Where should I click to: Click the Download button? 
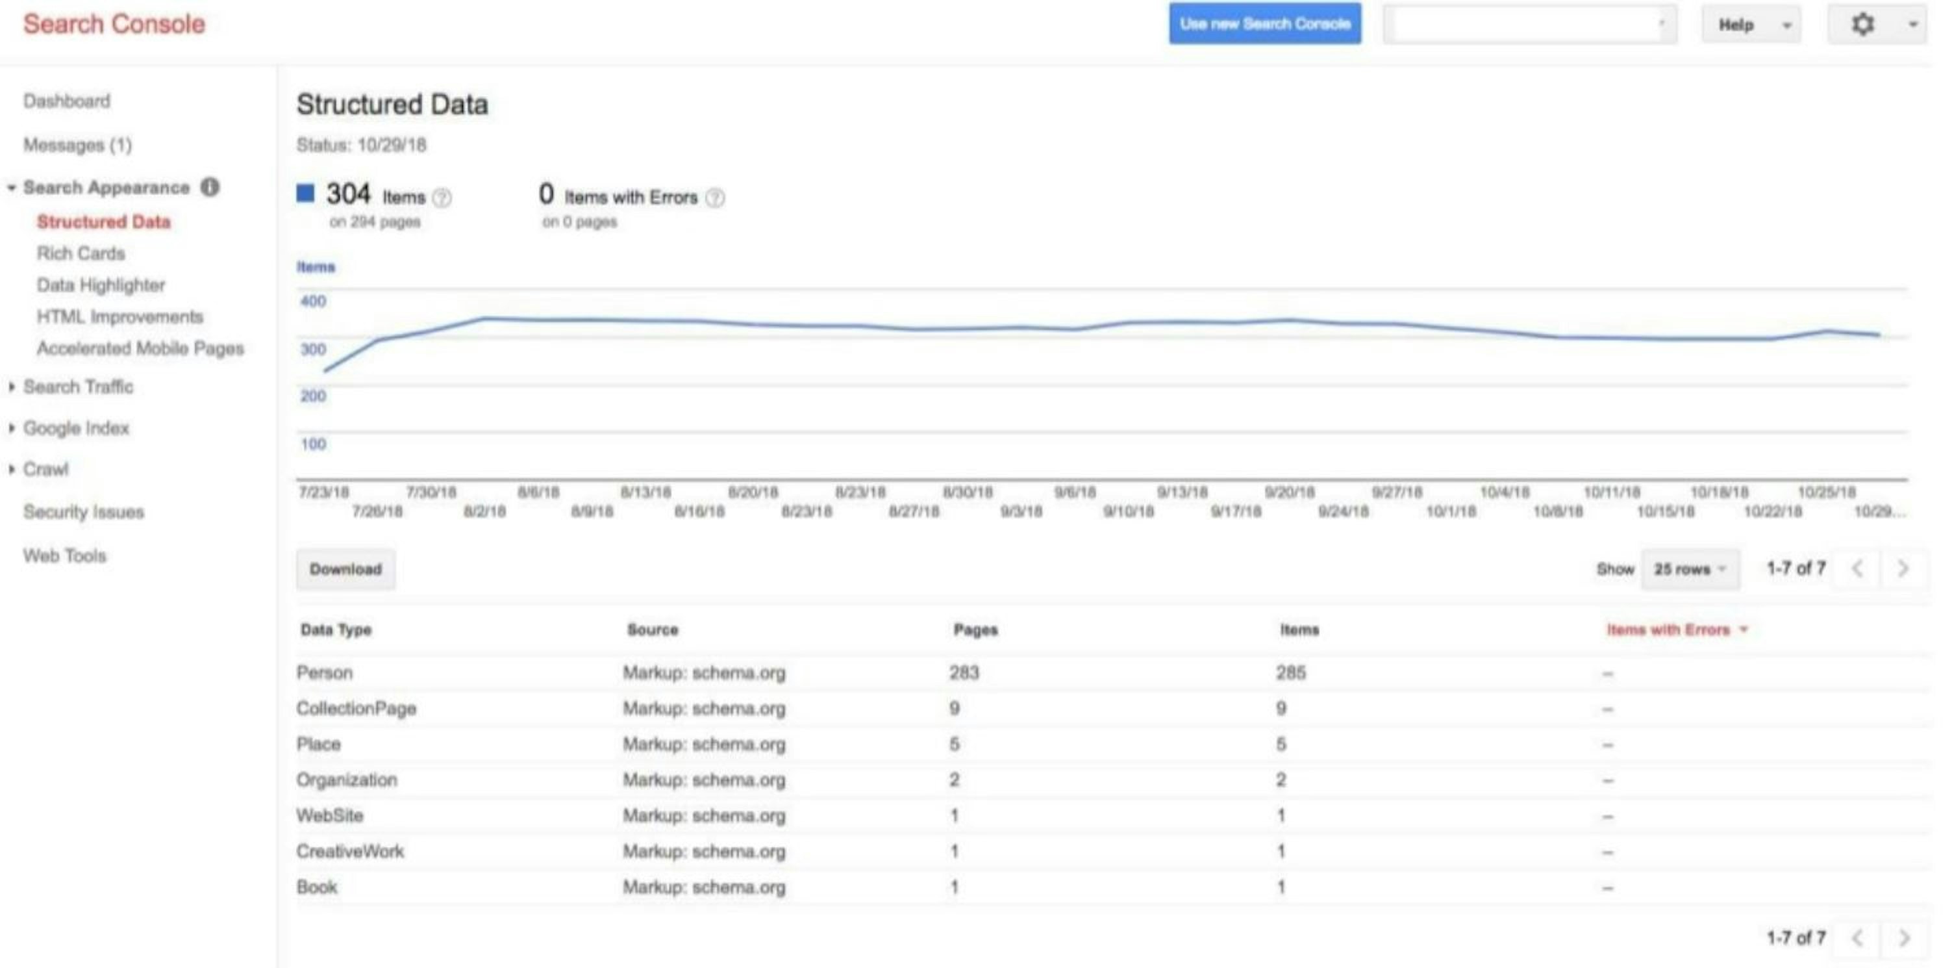point(345,569)
